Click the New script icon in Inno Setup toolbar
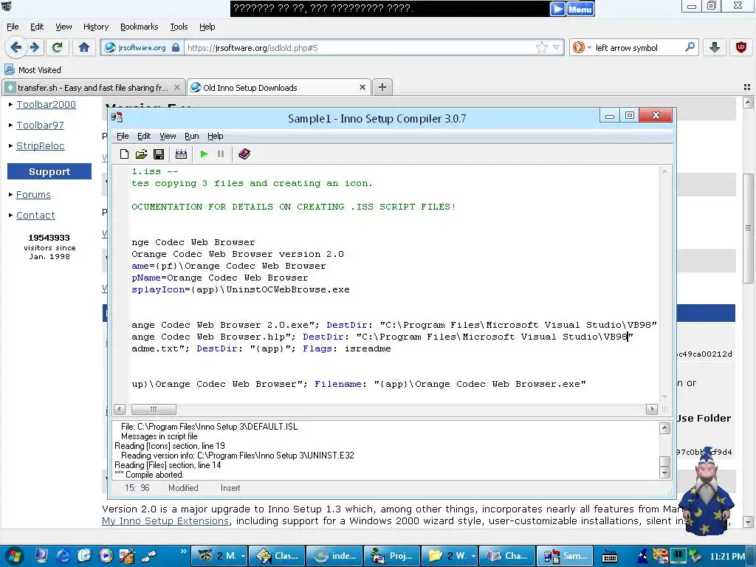This screenshot has height=567, width=756. [x=124, y=154]
